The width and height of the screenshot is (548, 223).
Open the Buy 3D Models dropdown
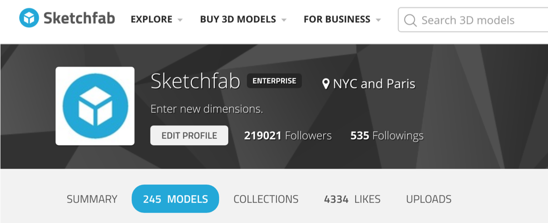click(x=243, y=20)
